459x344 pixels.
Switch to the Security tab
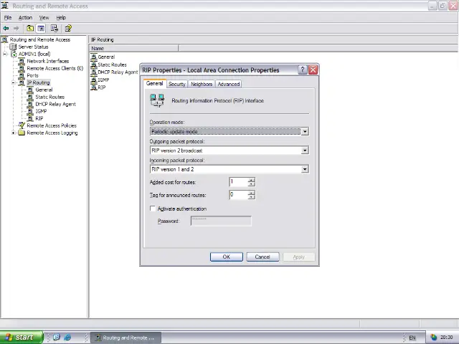pyautogui.click(x=177, y=85)
